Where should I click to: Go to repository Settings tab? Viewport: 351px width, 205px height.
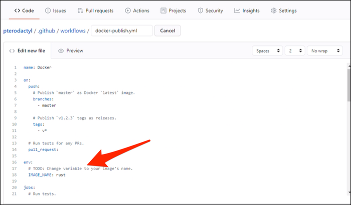coord(284,10)
